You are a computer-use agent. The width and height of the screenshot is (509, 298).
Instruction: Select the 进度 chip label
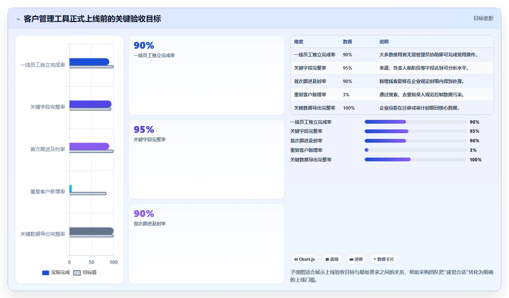click(x=359, y=259)
